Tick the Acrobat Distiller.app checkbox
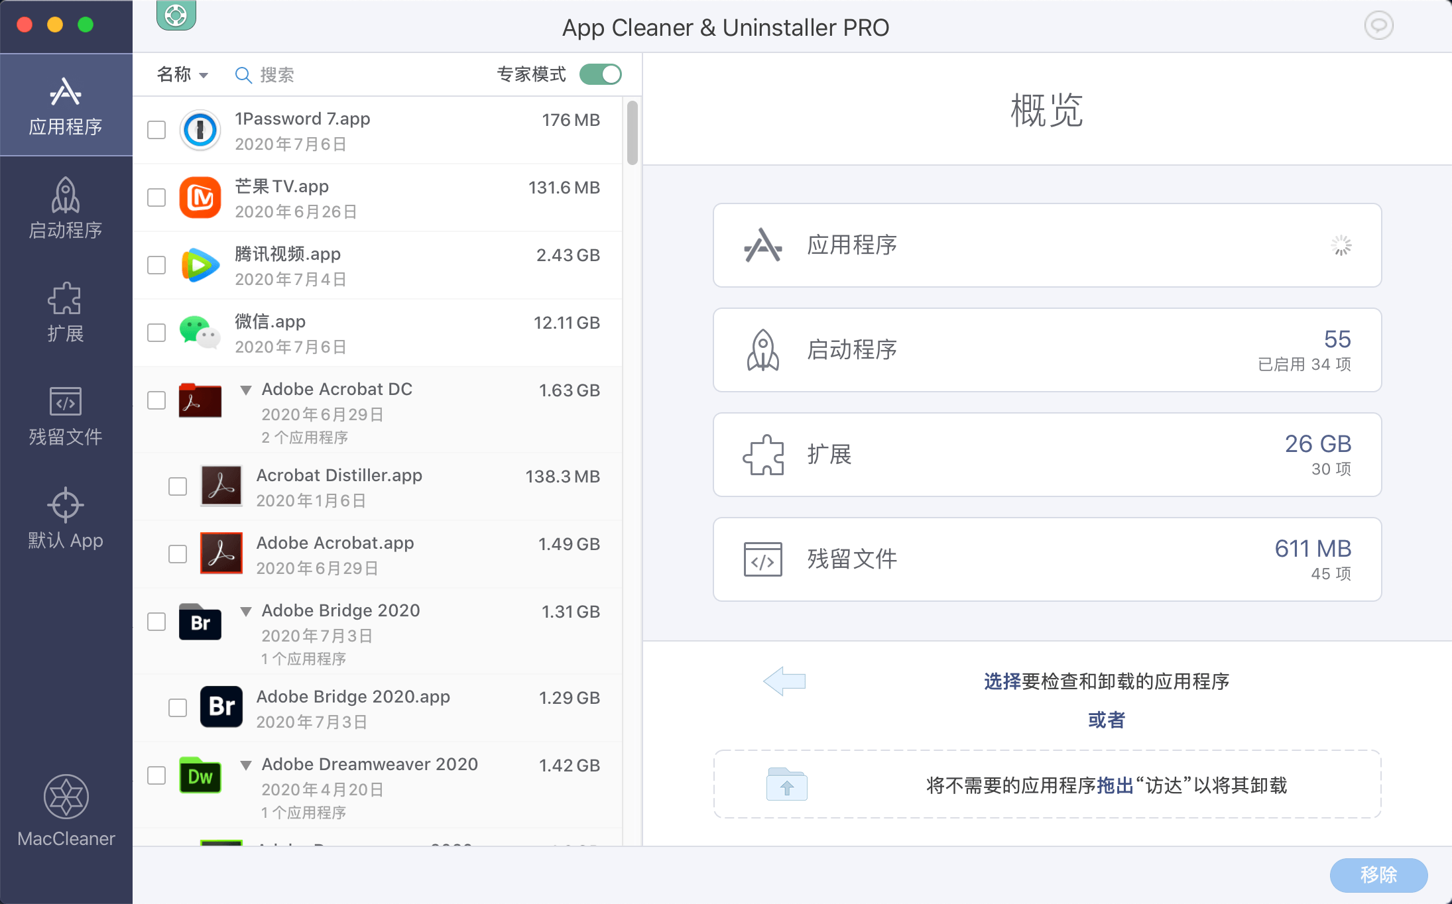This screenshot has height=904, width=1452. (178, 486)
